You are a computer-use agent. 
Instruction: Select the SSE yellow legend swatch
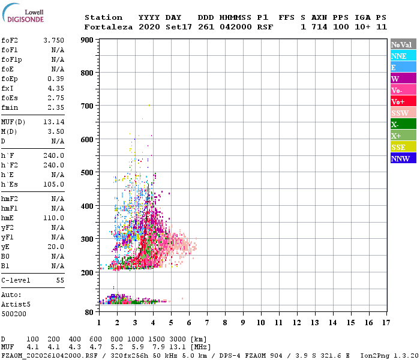pyautogui.click(x=403, y=146)
